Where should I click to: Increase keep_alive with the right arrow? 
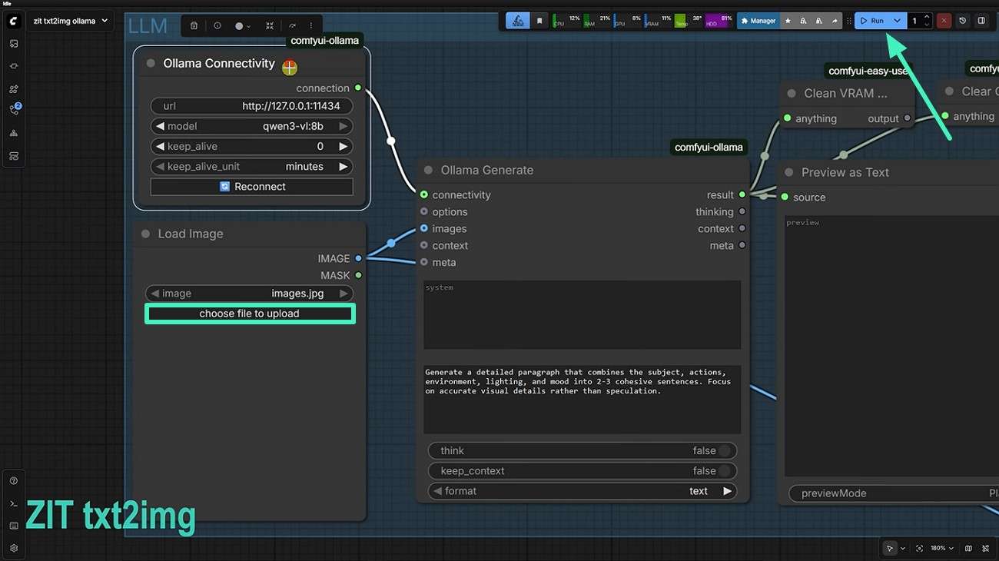[344, 146]
